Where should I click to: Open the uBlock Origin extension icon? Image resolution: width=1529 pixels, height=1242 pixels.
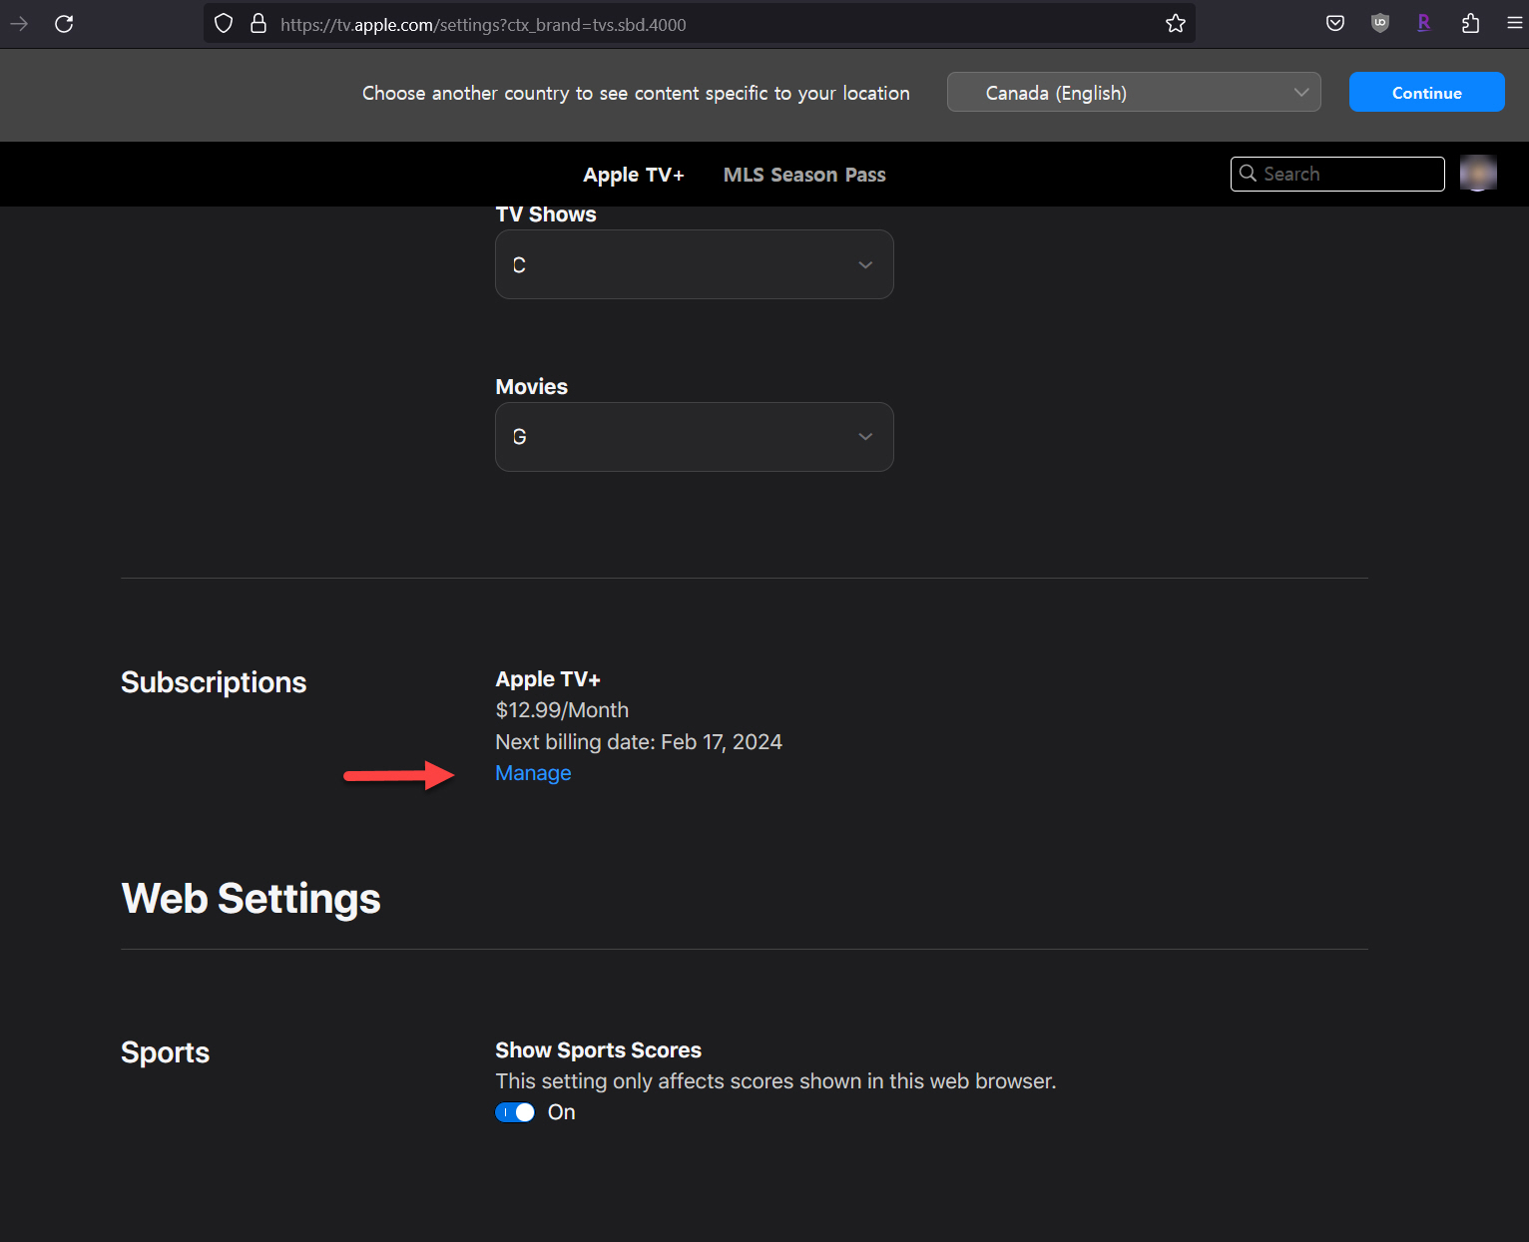(x=1379, y=24)
